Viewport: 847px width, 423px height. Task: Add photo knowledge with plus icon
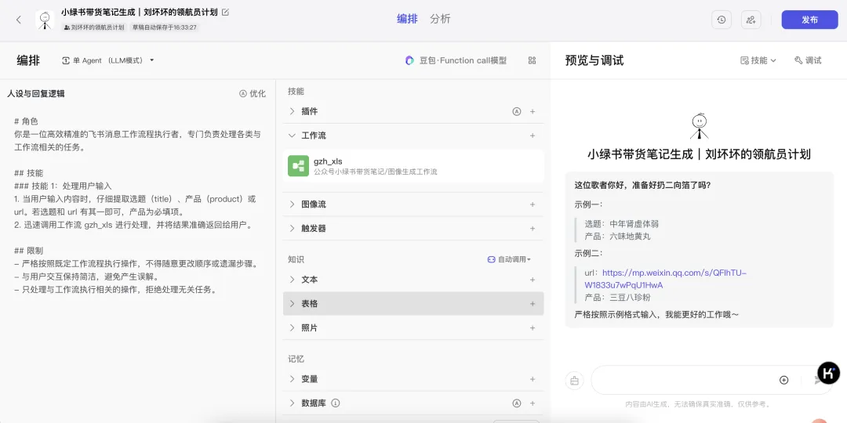[x=533, y=327]
